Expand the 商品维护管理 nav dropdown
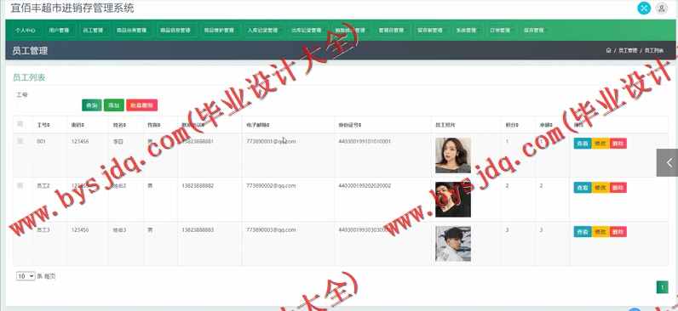Screen dimensions: 678x311 221,31
